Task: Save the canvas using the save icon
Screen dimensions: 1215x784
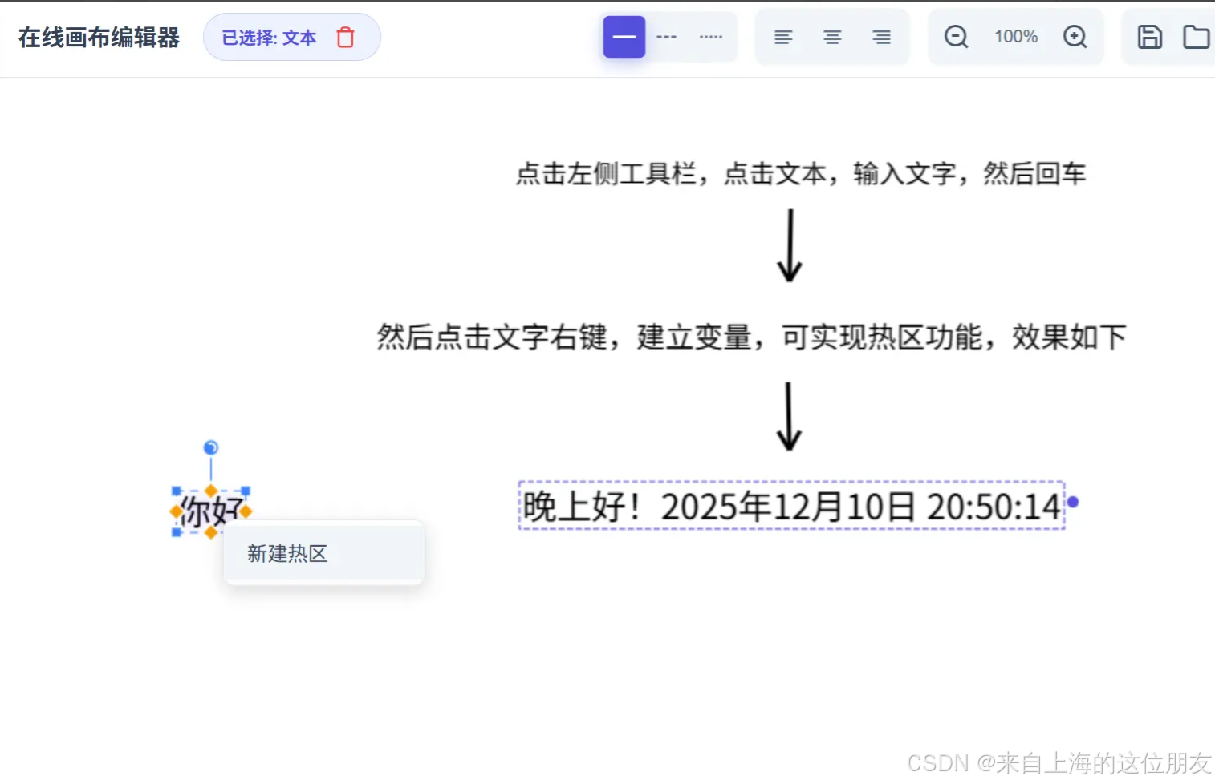Action: (1150, 37)
